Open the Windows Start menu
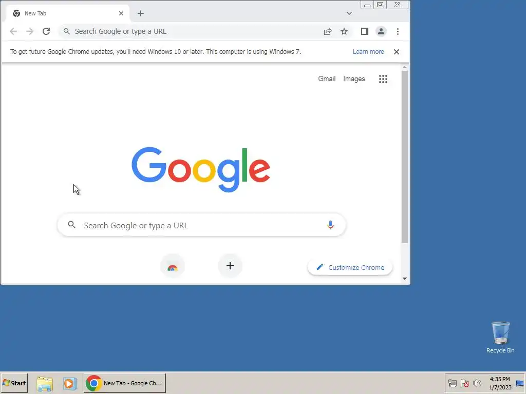Image resolution: width=526 pixels, height=394 pixels. coord(14,383)
